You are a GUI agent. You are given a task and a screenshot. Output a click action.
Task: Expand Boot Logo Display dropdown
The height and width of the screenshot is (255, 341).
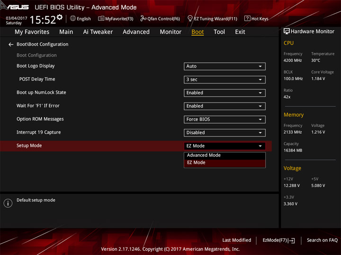pos(224,67)
